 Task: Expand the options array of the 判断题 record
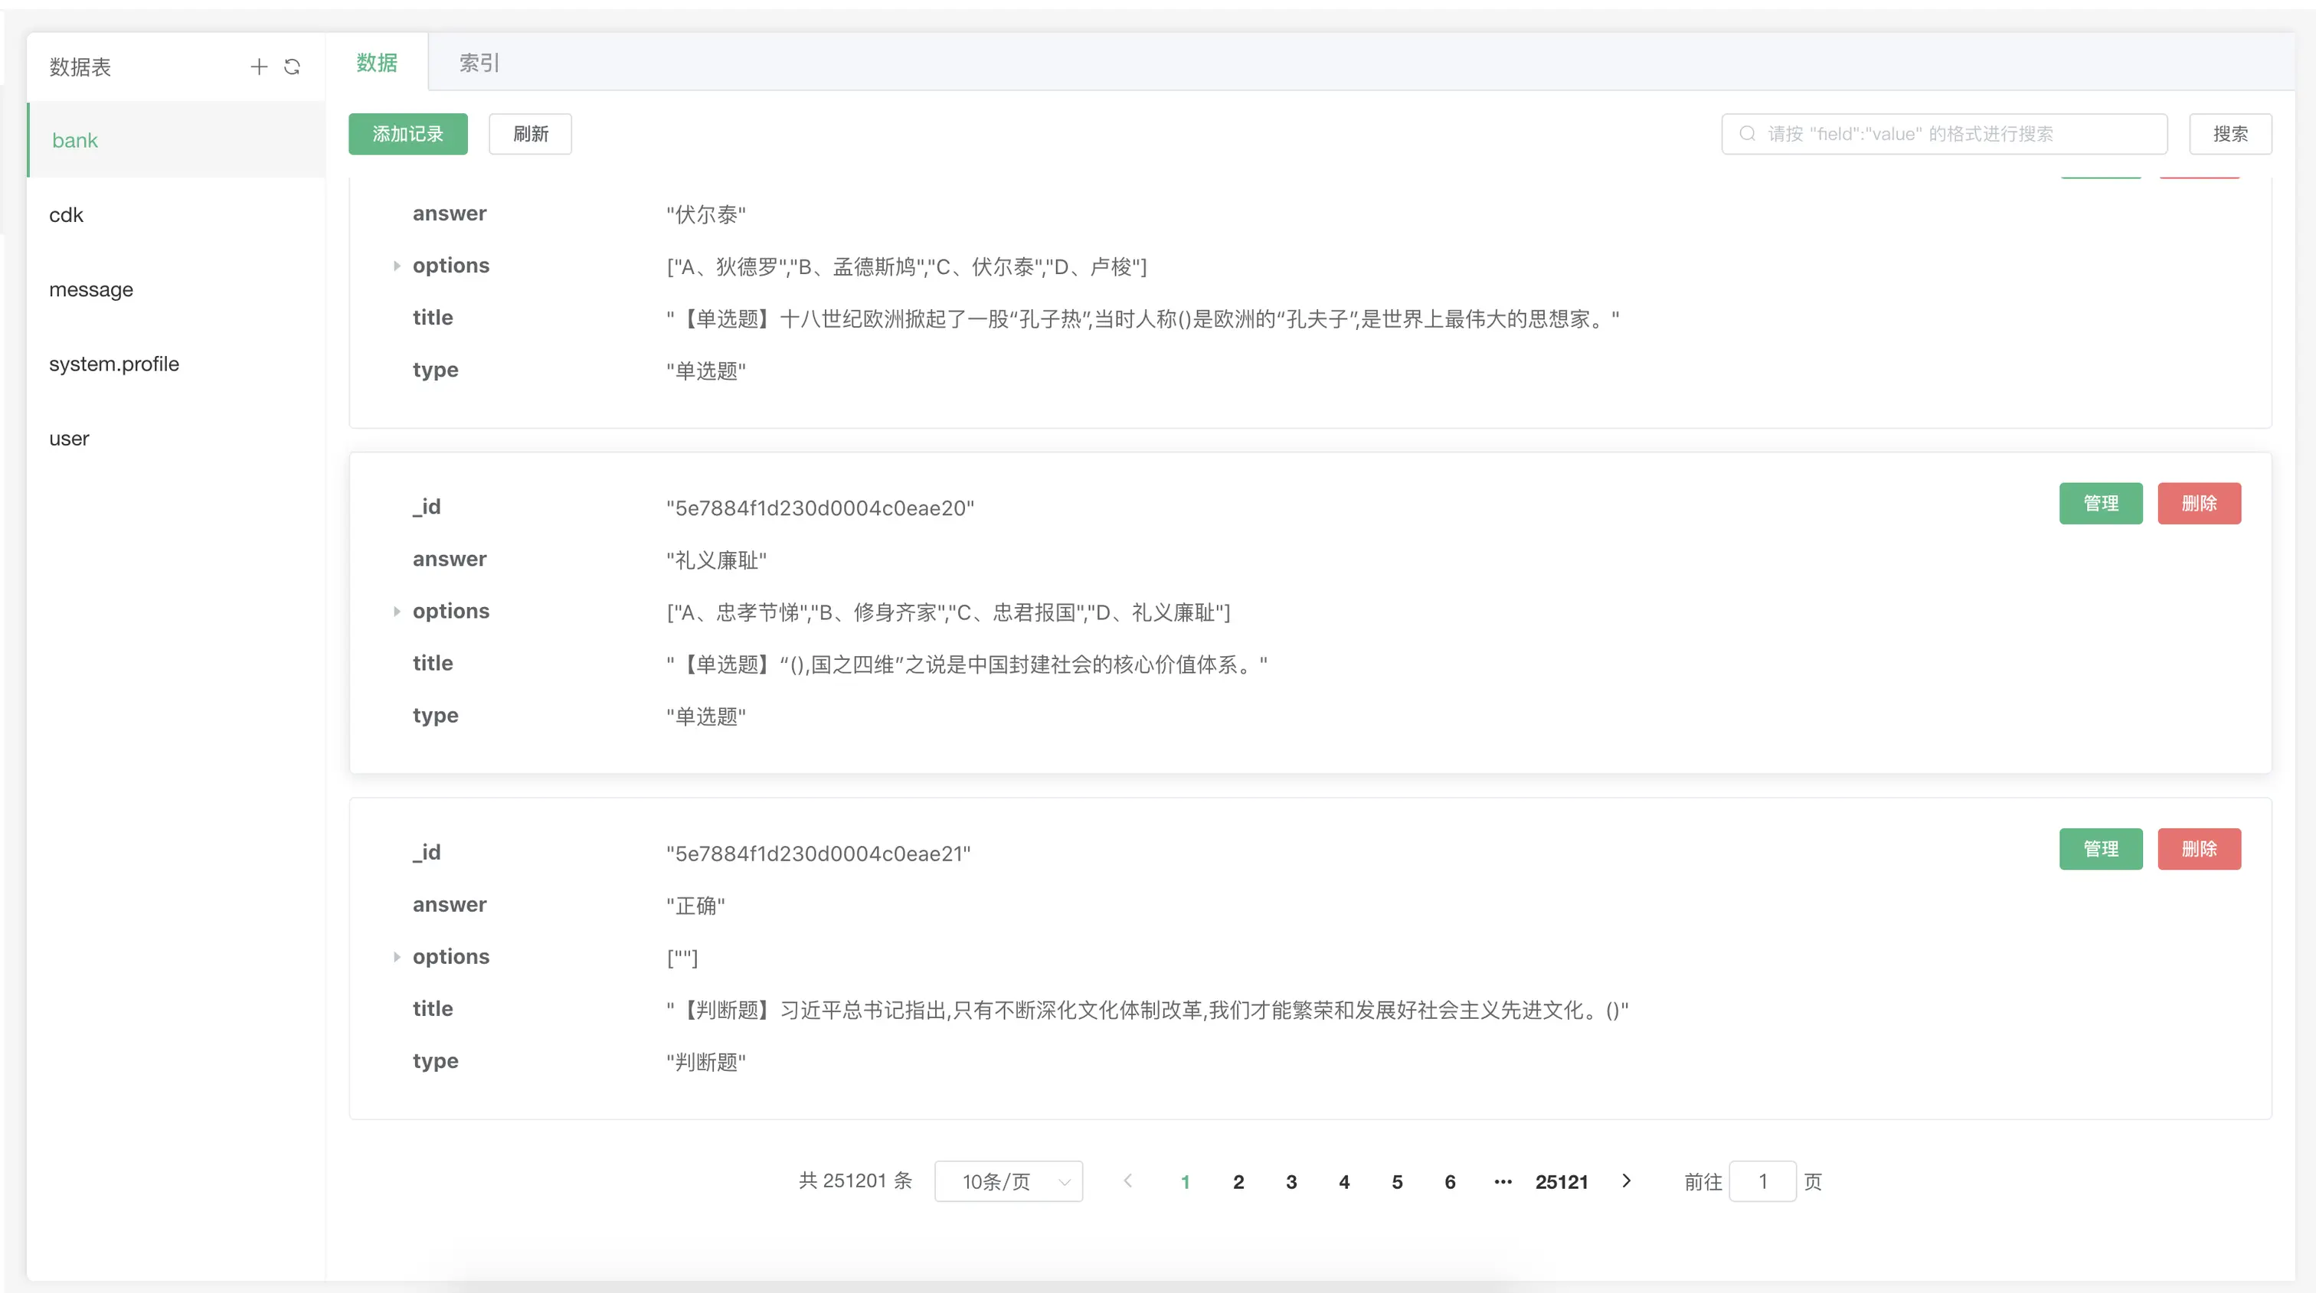(397, 957)
